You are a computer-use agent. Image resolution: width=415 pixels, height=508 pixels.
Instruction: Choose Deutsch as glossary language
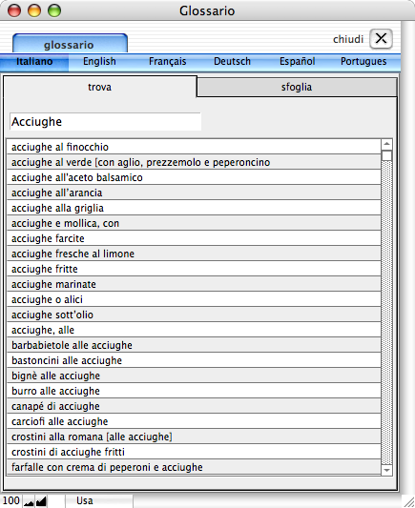click(x=232, y=62)
